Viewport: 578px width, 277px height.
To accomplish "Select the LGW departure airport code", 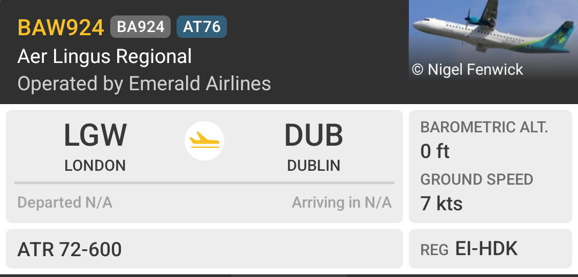I will click(95, 136).
